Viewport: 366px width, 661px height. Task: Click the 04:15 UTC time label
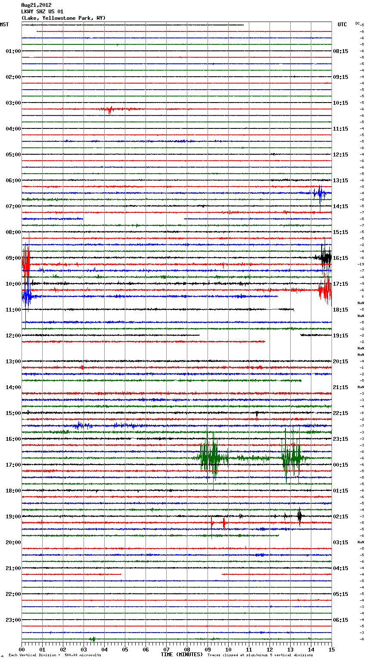[x=341, y=568]
